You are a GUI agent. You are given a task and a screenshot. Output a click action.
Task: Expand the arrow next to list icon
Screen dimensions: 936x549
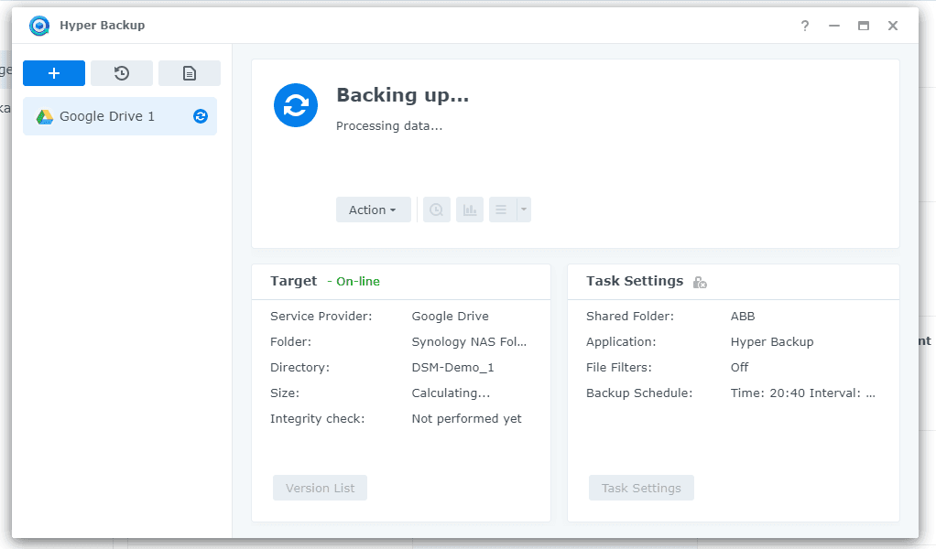(x=524, y=210)
